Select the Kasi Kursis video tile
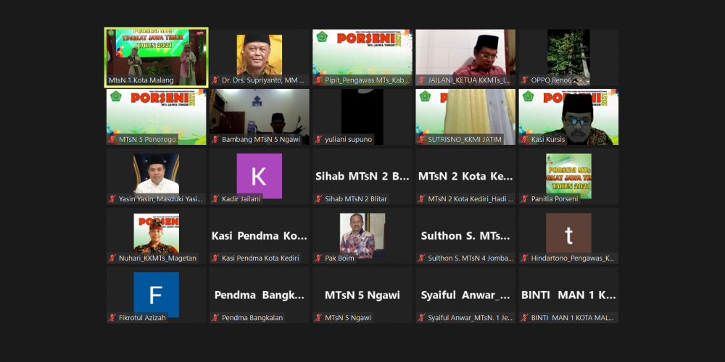 pos(568,117)
